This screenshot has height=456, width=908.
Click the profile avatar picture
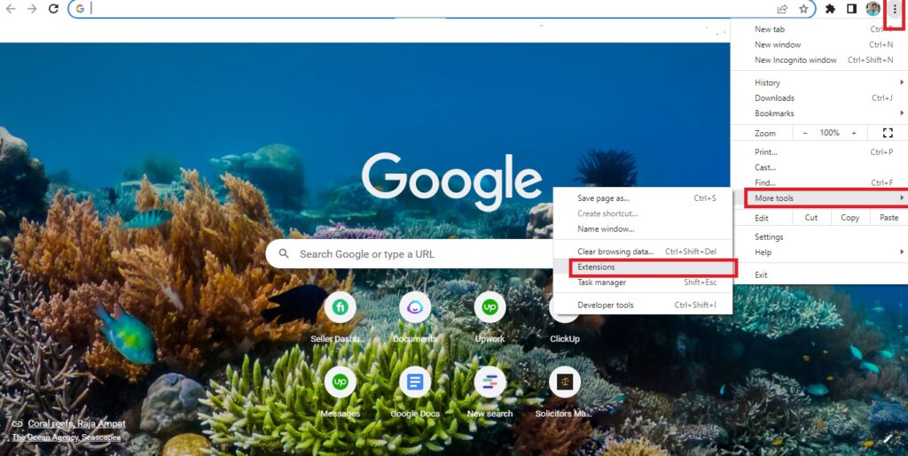[873, 9]
